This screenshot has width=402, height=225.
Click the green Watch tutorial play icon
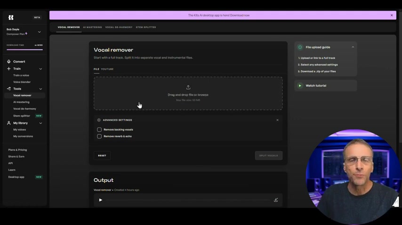coord(300,86)
